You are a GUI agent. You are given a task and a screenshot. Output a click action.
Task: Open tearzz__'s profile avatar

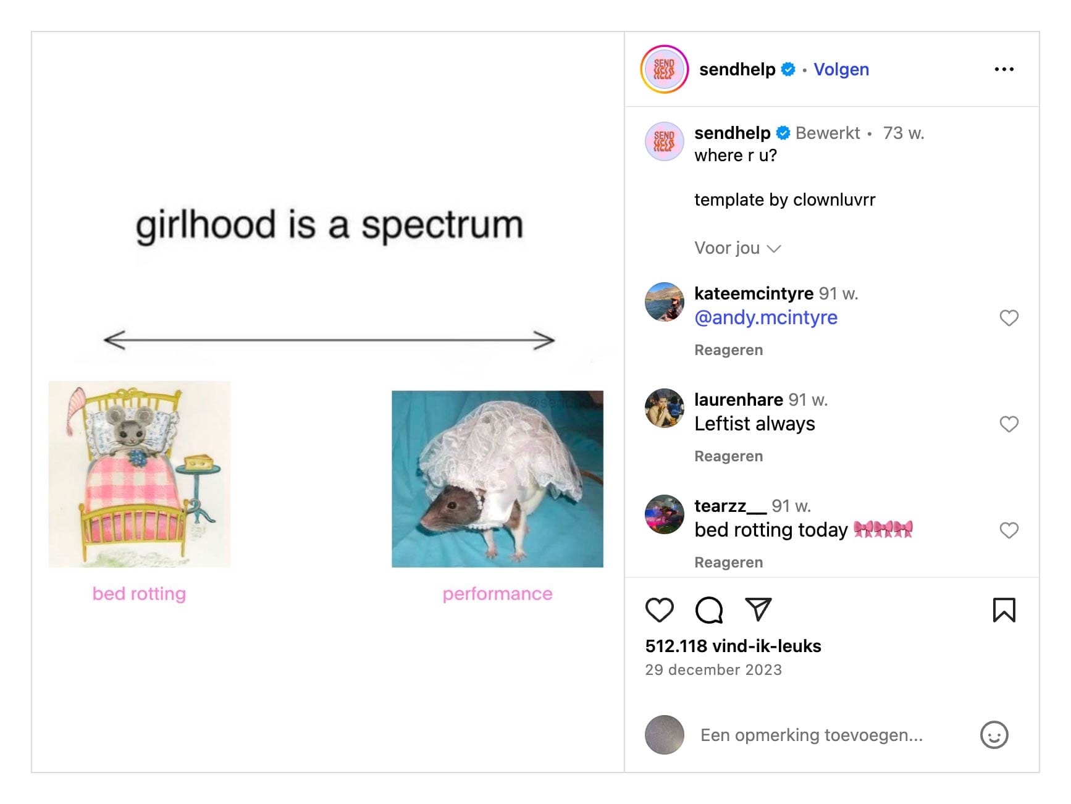[x=664, y=514]
